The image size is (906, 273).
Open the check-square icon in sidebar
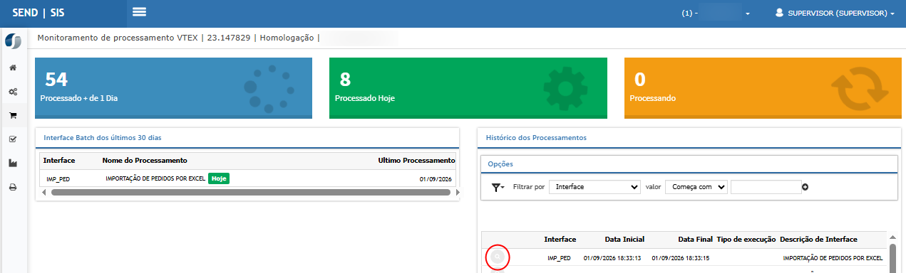click(x=13, y=139)
